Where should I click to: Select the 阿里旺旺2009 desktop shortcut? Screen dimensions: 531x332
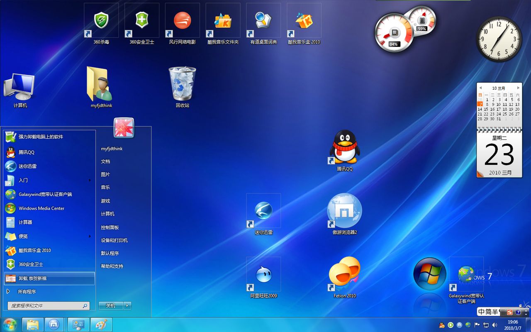pyautogui.click(x=263, y=277)
